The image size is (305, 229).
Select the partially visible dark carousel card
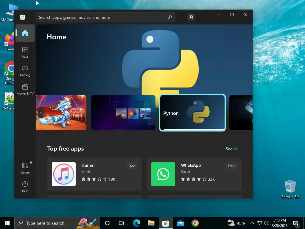[x=241, y=113]
